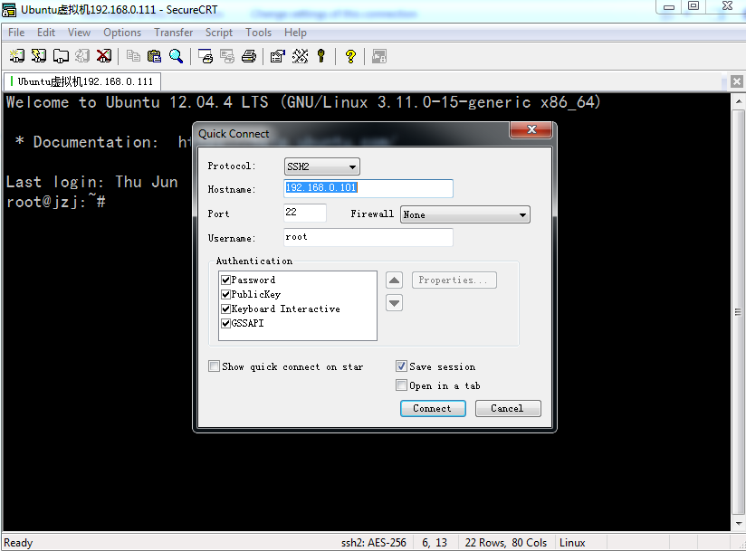Open Session Options from the toolbar

click(x=278, y=56)
